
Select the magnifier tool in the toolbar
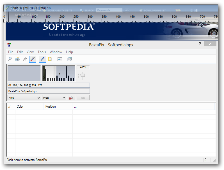(10, 59)
